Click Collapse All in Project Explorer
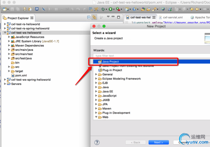Image resolution: width=210 pixels, height=147 pixels. [x=89, y=17]
